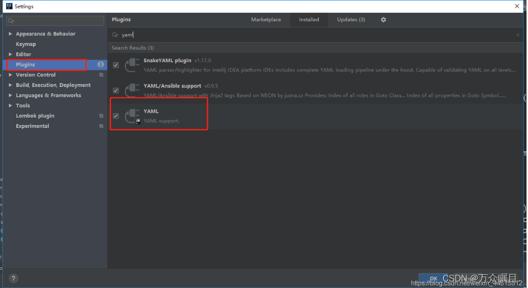
Task: Select the YAML/Ansible support title
Action: coord(172,86)
